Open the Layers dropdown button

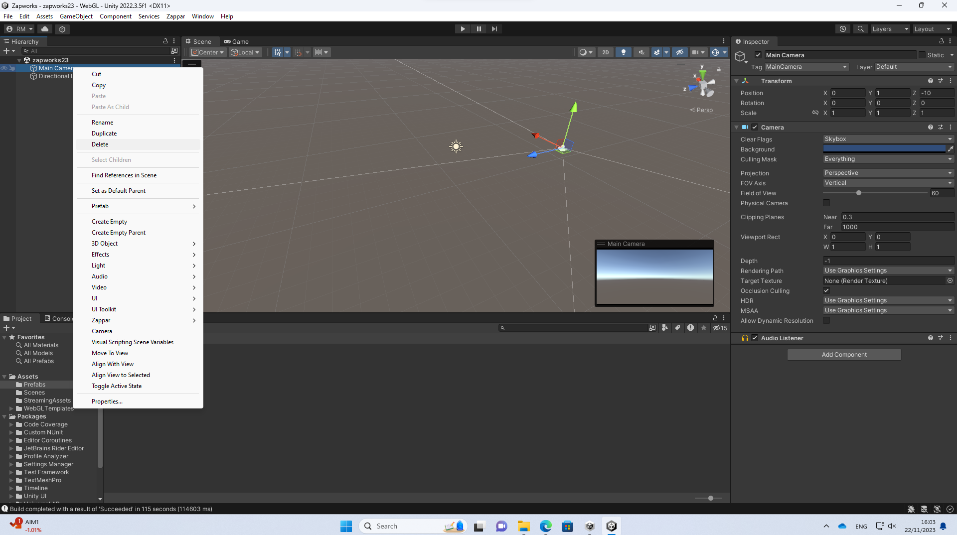coord(890,29)
